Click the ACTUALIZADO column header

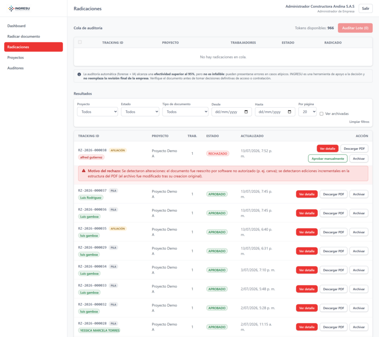click(x=252, y=136)
